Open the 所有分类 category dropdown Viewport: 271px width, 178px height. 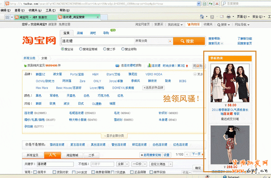pos(170,41)
